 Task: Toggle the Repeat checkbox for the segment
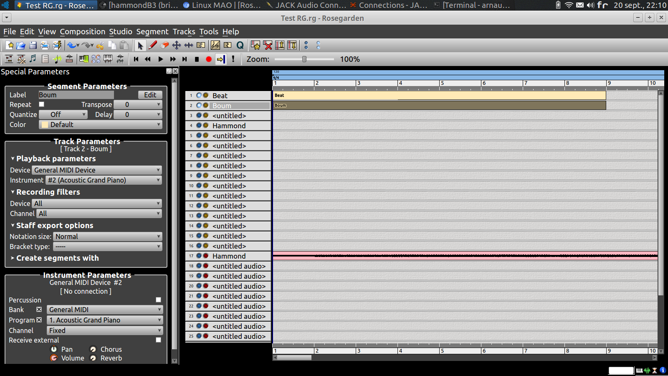(41, 104)
